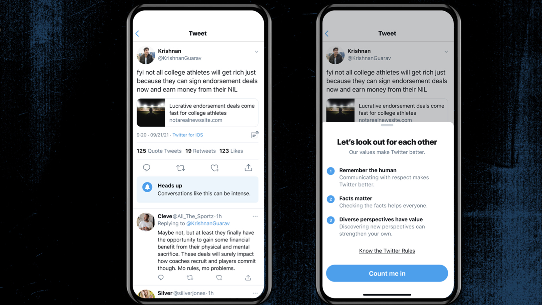Click the Reply icon on Krishnan's tweet
The image size is (542, 305).
tap(147, 167)
